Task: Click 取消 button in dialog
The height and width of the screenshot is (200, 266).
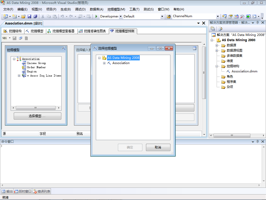Action: tap(158, 147)
